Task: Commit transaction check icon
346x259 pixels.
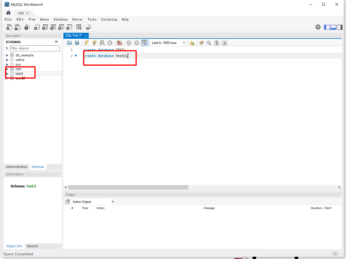Action: click(x=129, y=43)
